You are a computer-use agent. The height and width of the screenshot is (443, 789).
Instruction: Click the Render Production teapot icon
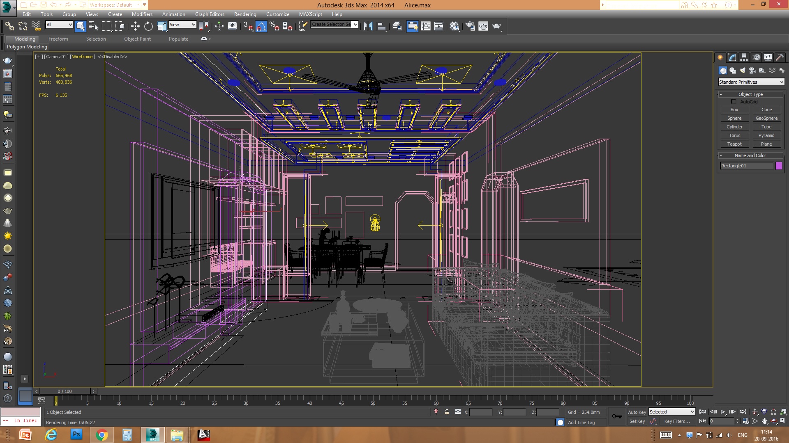click(x=496, y=26)
